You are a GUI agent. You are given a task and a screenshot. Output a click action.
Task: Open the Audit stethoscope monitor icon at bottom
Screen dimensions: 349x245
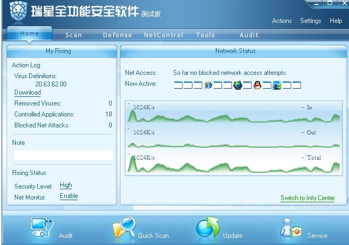pos(42,227)
